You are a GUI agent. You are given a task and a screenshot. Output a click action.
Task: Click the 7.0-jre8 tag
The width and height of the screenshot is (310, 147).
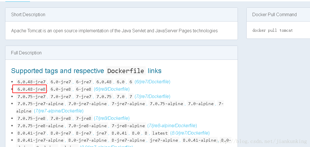61,118
